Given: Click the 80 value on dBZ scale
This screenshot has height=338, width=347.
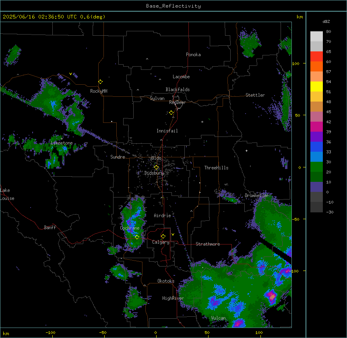Looking at the screenshot, I should (x=328, y=32).
